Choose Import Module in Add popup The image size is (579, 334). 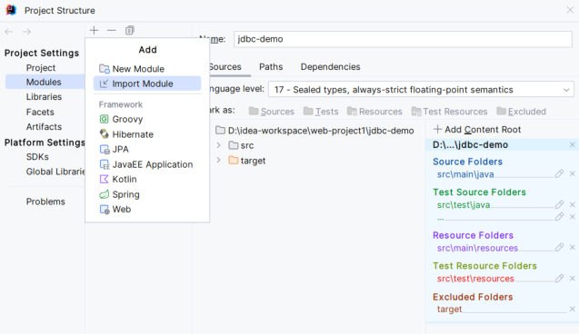[147, 83]
